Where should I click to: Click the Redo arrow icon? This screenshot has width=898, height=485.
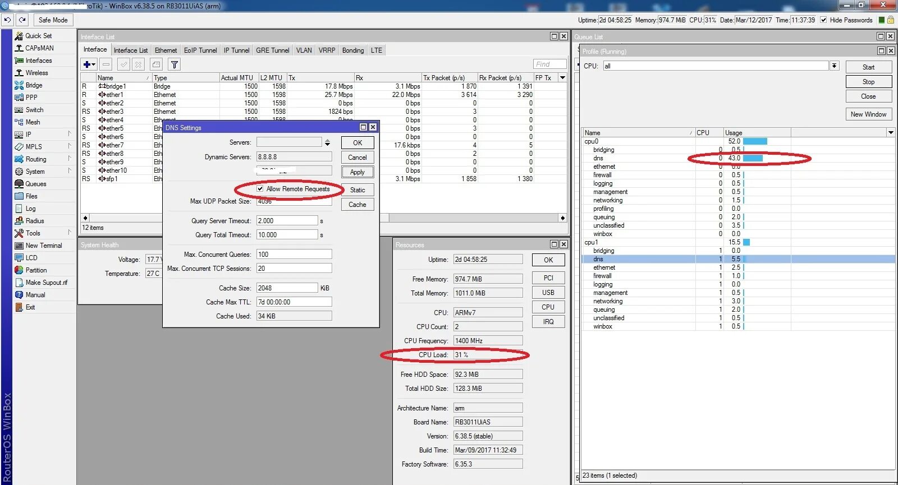click(22, 20)
